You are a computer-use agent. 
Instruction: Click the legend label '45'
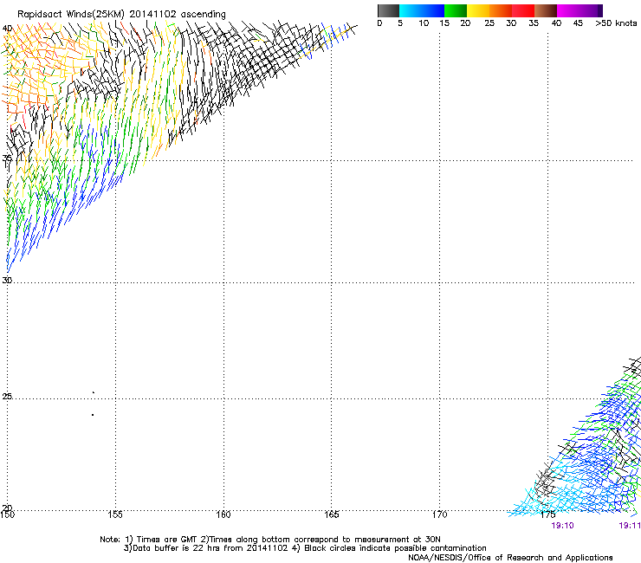tap(578, 23)
